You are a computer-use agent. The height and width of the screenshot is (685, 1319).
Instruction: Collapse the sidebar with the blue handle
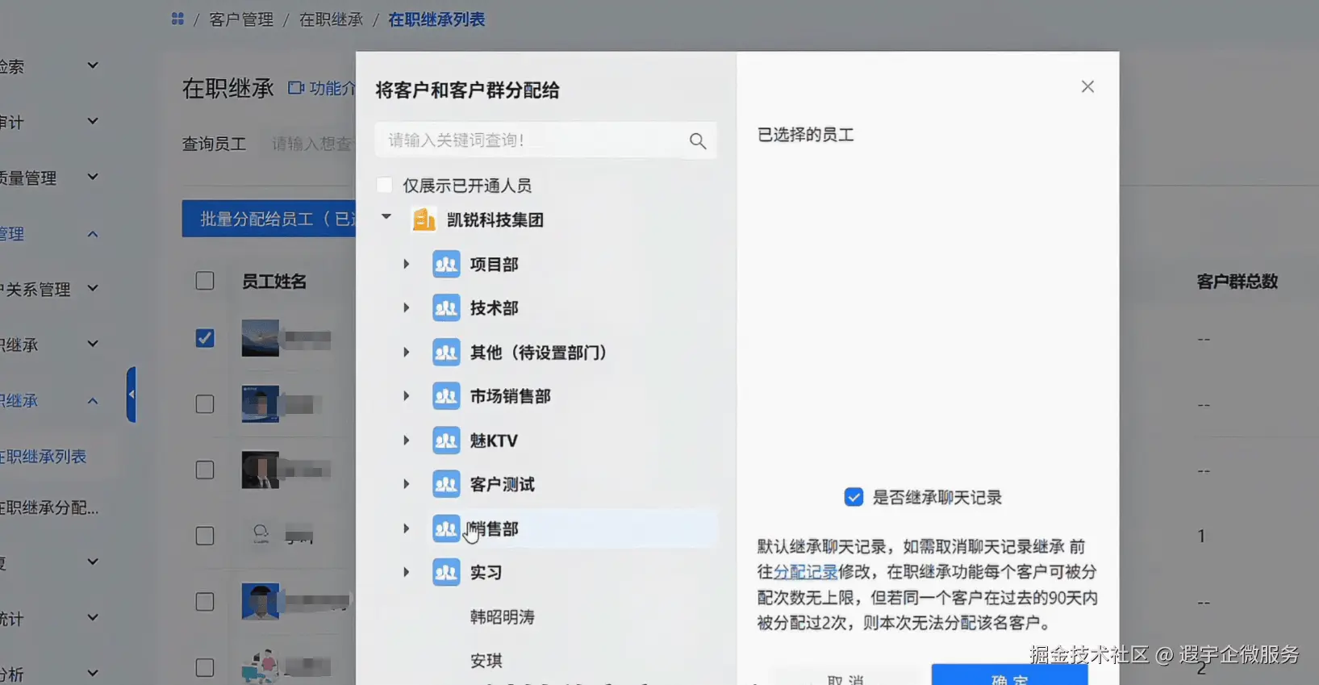tap(131, 395)
